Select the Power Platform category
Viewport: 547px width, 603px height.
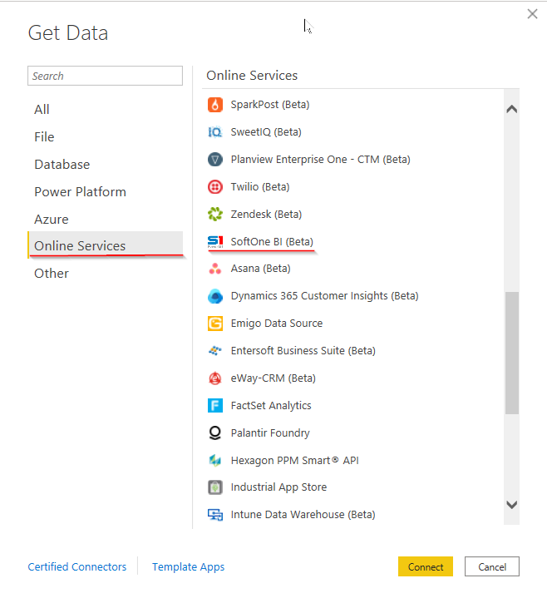(x=81, y=192)
